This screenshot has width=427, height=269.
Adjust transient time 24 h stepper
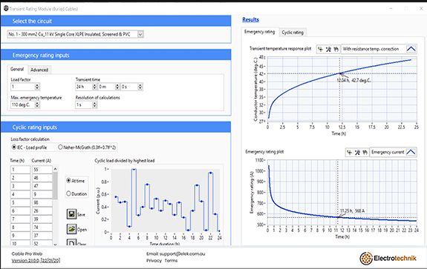pyautogui.click(x=94, y=87)
